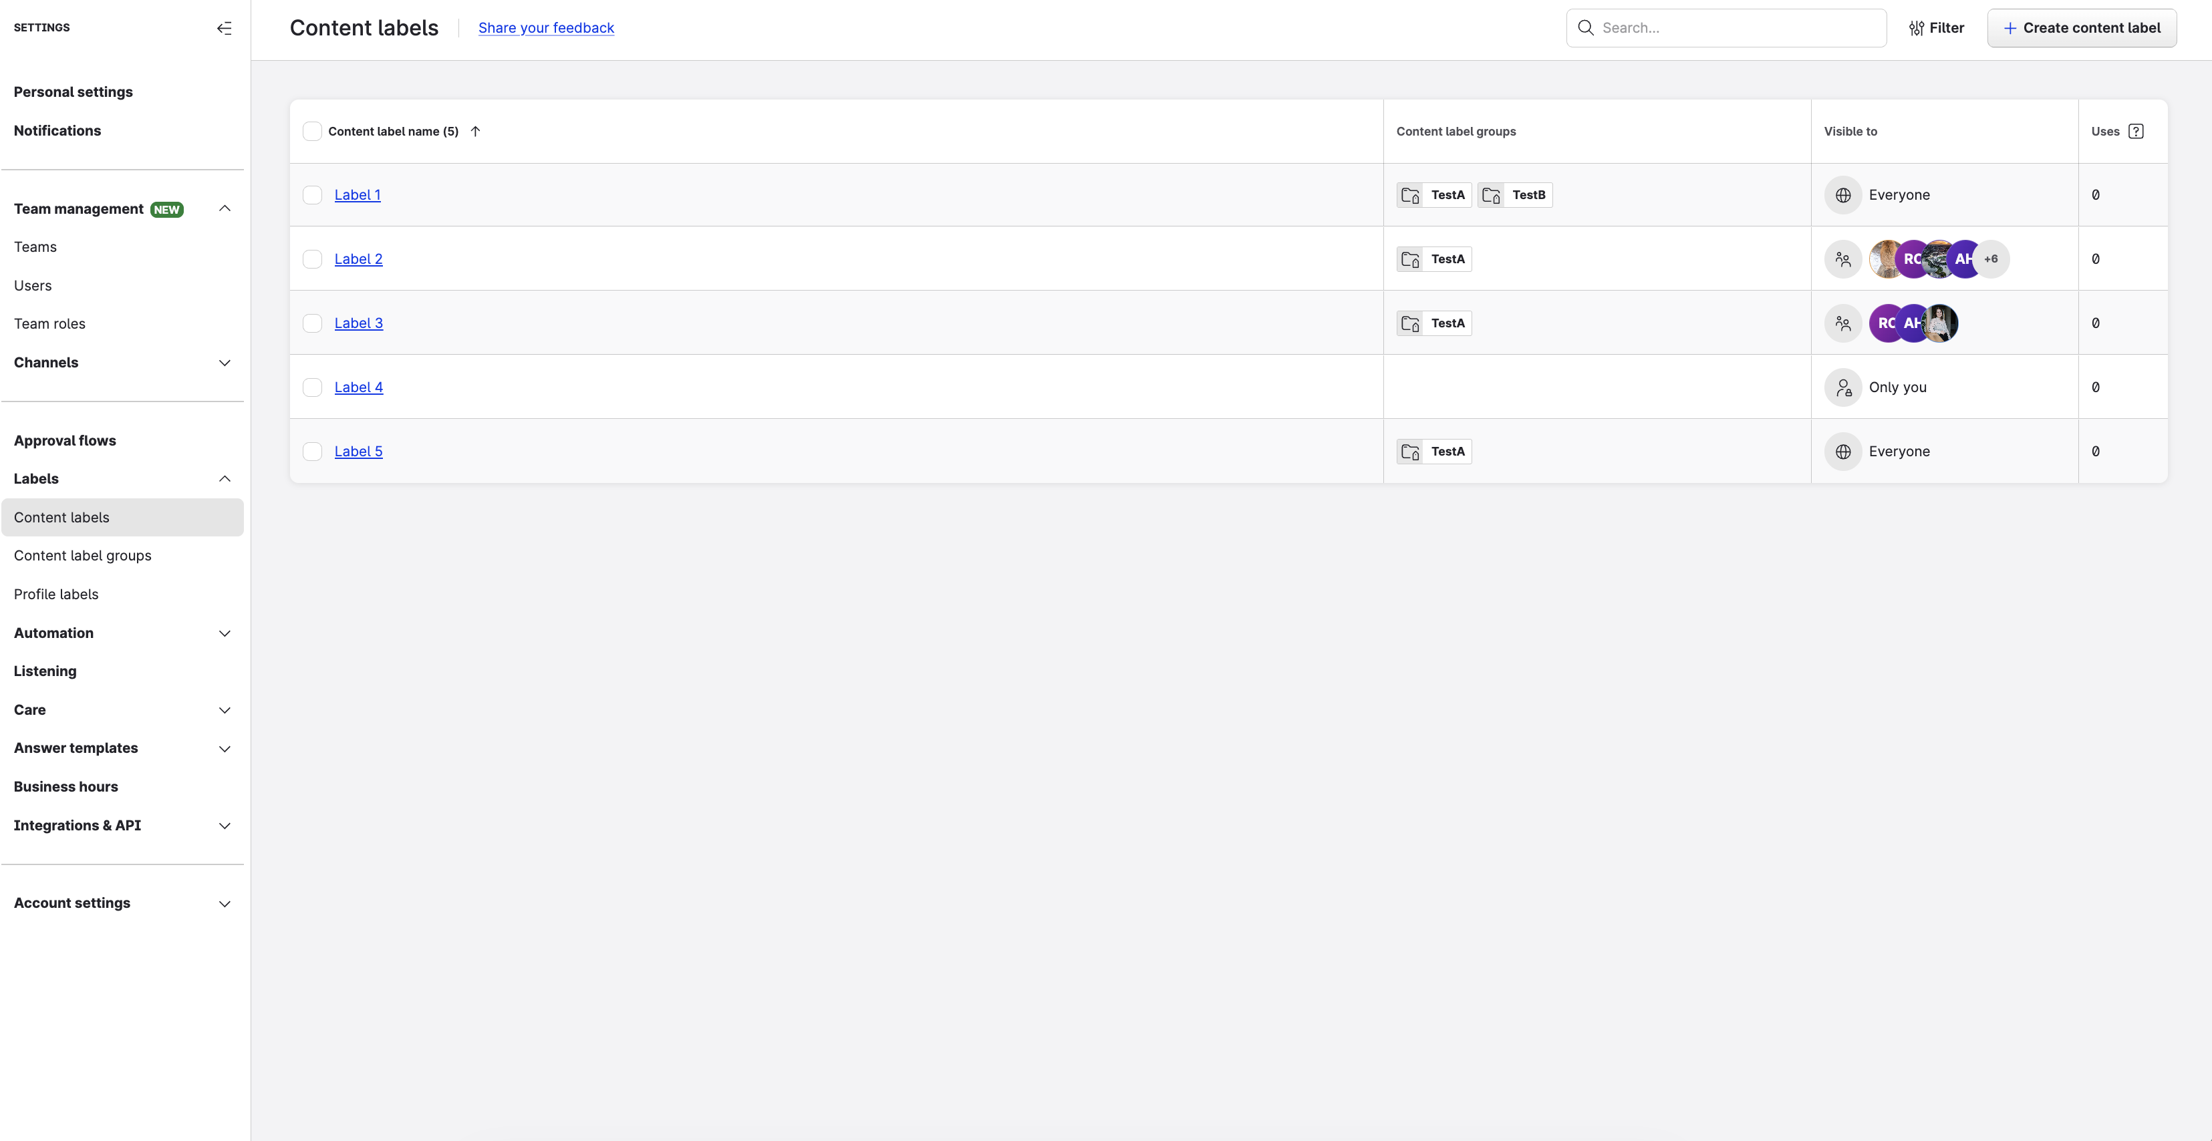Open Content label groups in sidebar

coord(82,556)
